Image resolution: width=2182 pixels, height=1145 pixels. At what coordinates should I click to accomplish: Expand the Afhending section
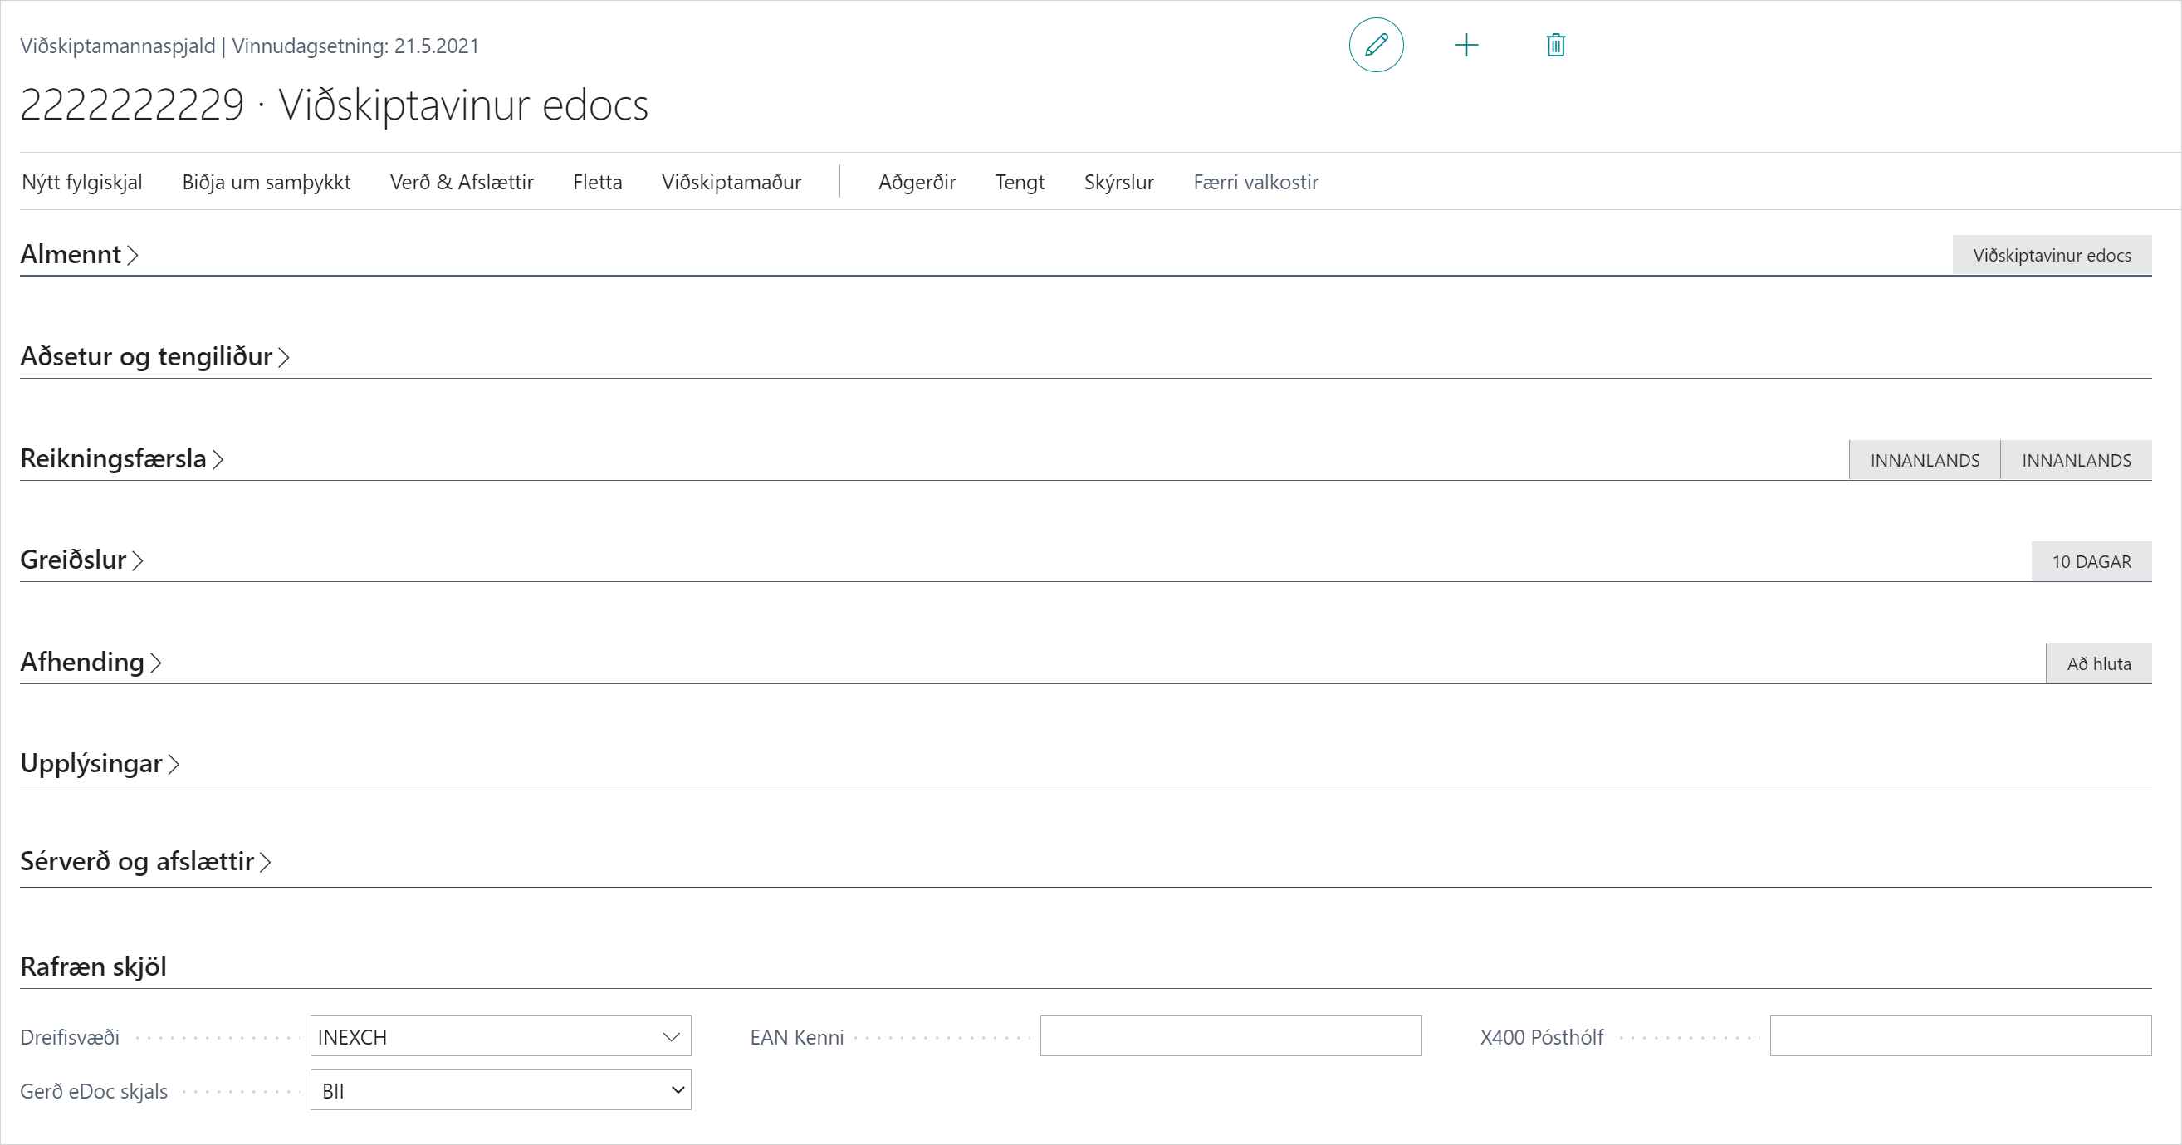pos(91,662)
